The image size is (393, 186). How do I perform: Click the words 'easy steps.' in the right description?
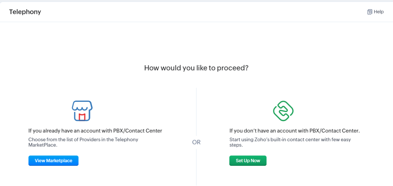click(x=237, y=145)
